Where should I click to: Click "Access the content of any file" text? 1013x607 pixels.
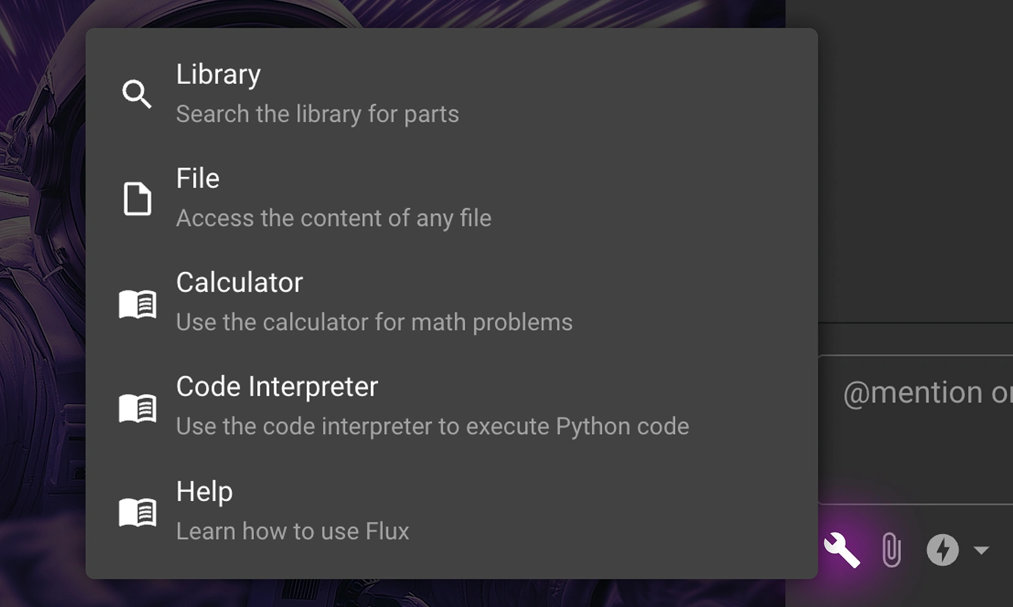pyautogui.click(x=334, y=219)
